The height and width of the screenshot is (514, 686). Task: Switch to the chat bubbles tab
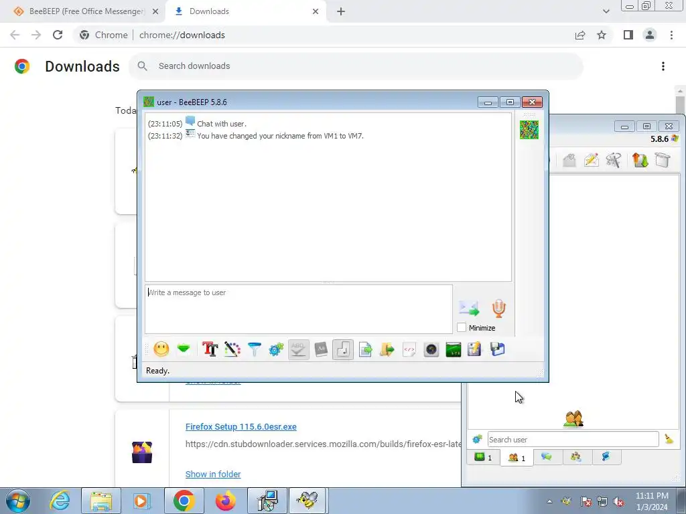coord(547,456)
